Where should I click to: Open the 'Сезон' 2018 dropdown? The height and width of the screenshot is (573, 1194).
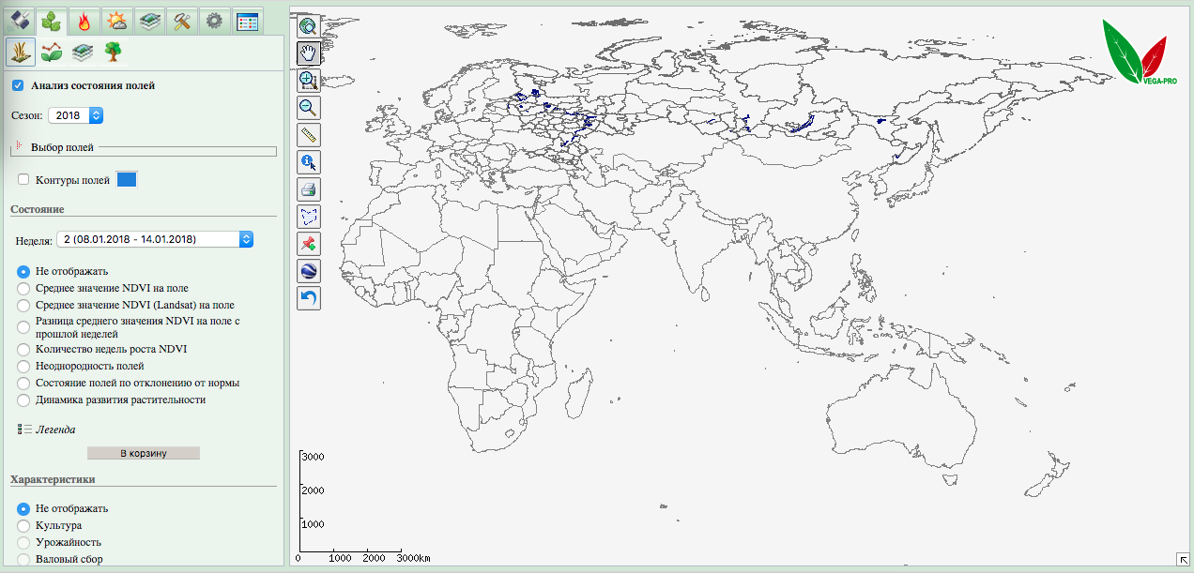point(75,115)
